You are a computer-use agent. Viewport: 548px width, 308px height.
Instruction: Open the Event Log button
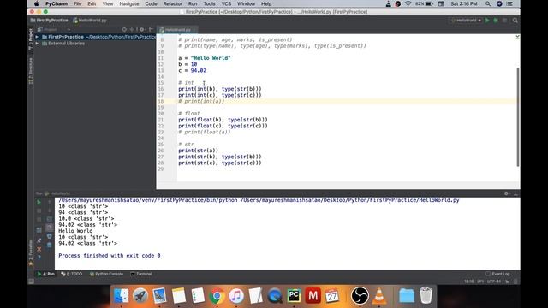pos(497,274)
